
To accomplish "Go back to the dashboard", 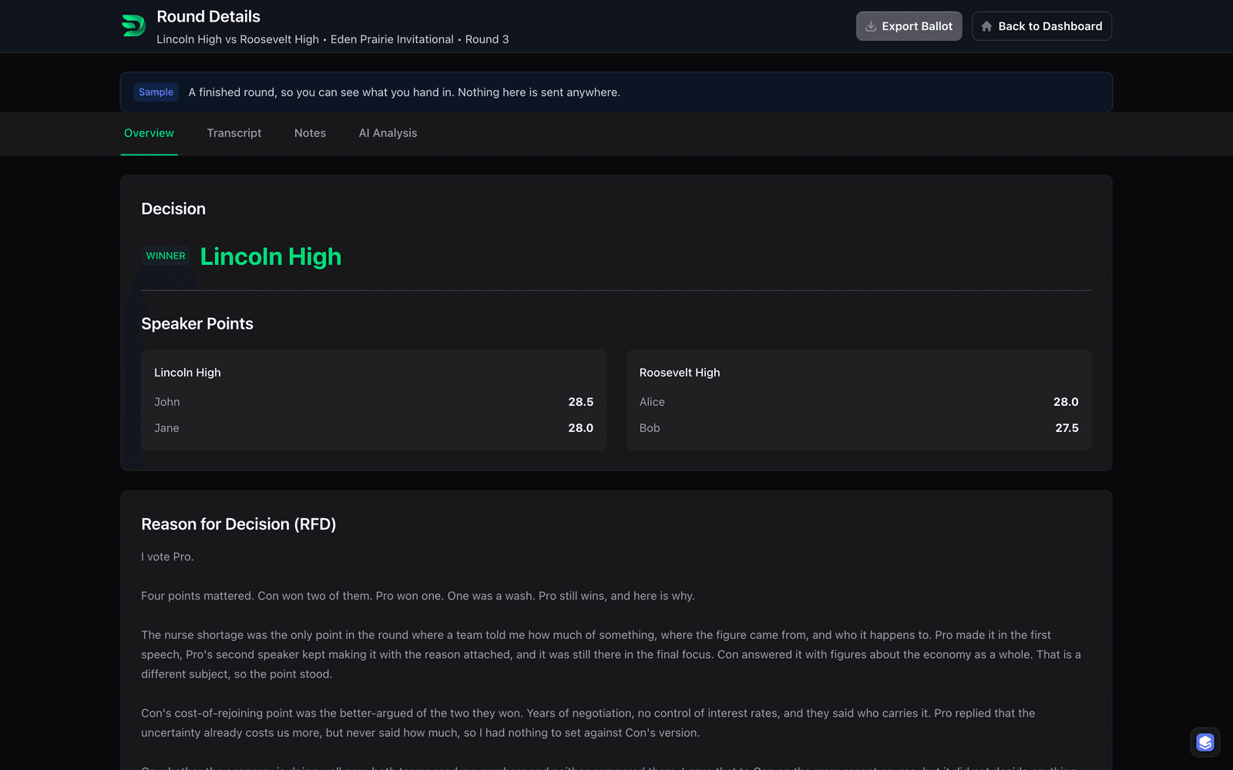I will [x=1041, y=26].
